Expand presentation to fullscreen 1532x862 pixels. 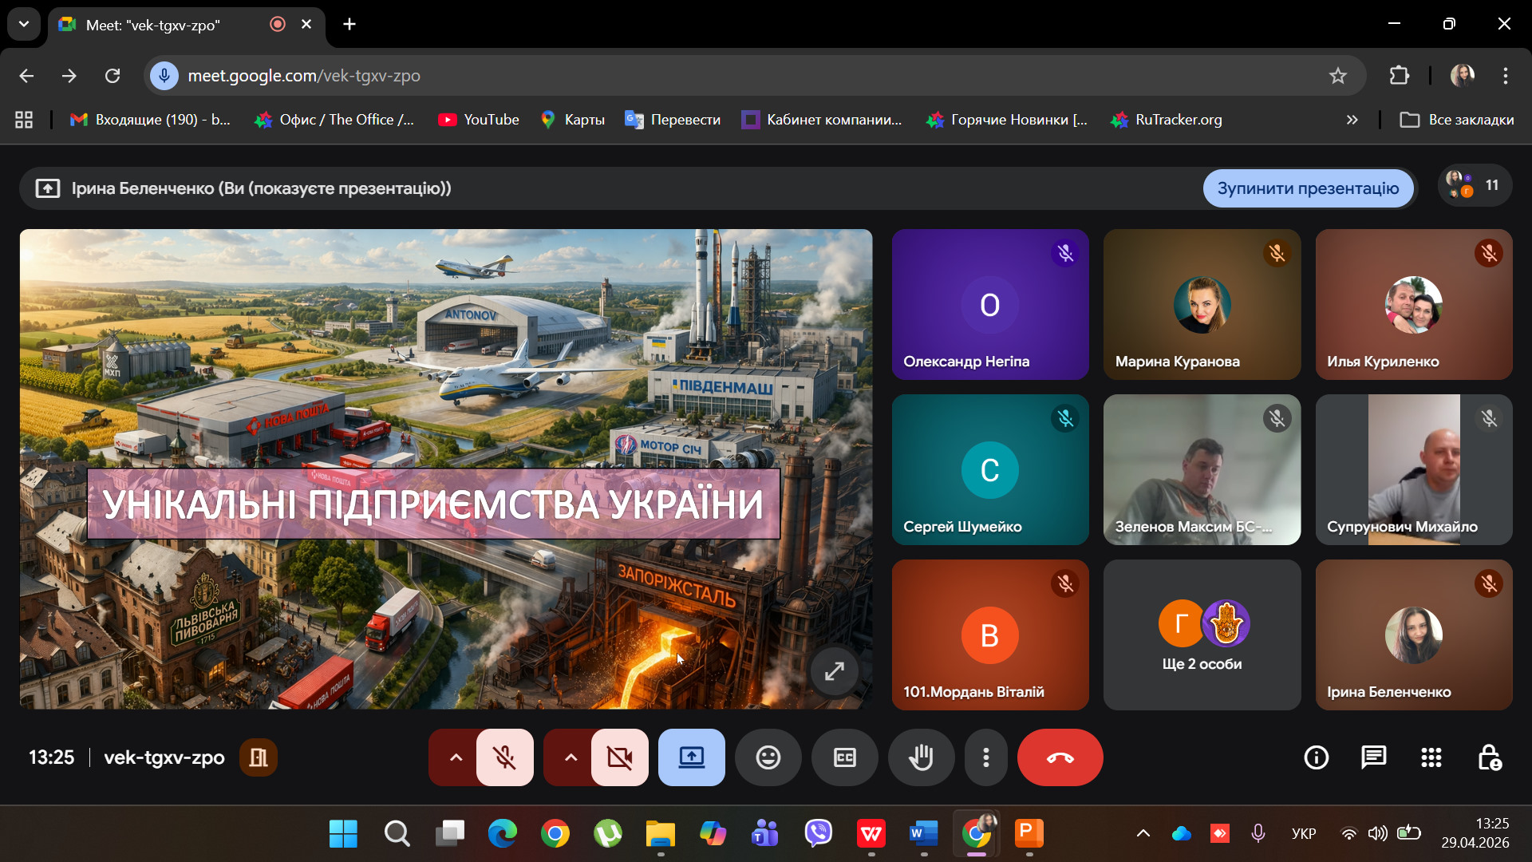[834, 671]
